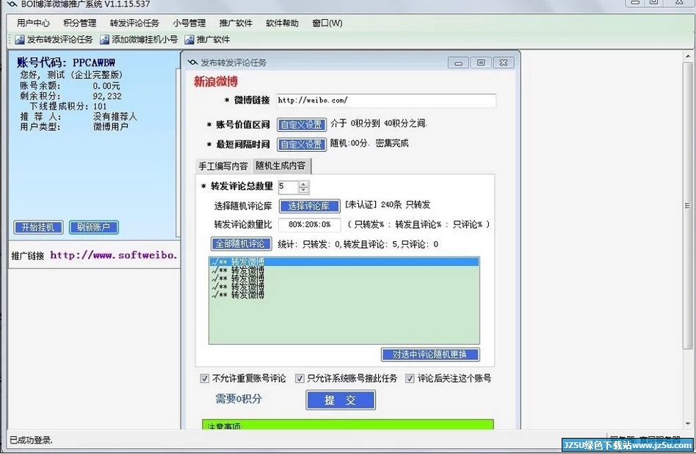Switch to the 随机生成内容 tab

[x=281, y=166]
